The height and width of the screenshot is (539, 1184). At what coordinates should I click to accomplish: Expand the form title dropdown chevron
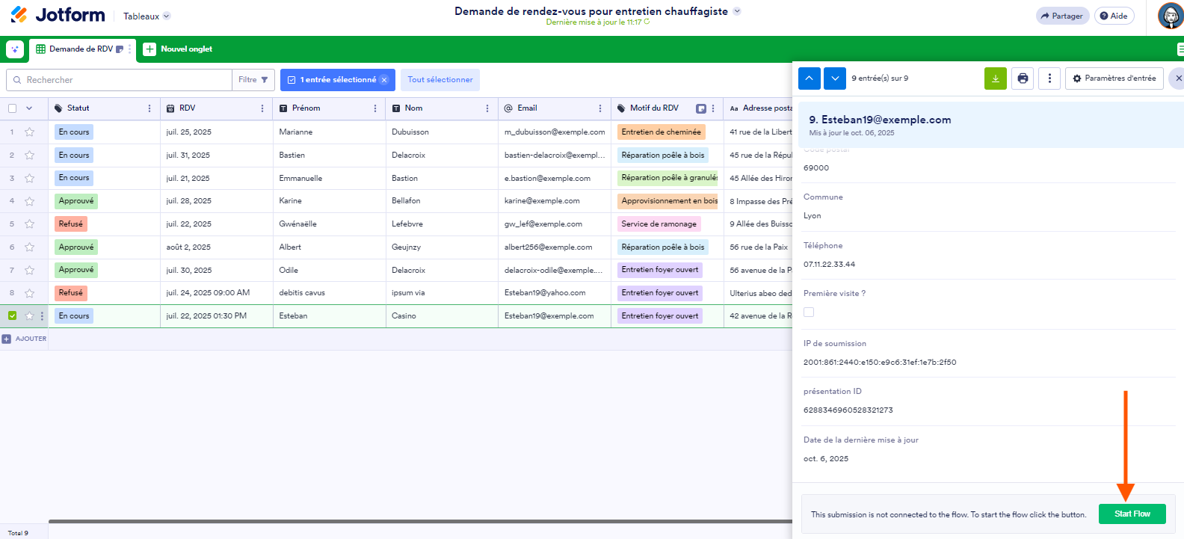pos(737,11)
